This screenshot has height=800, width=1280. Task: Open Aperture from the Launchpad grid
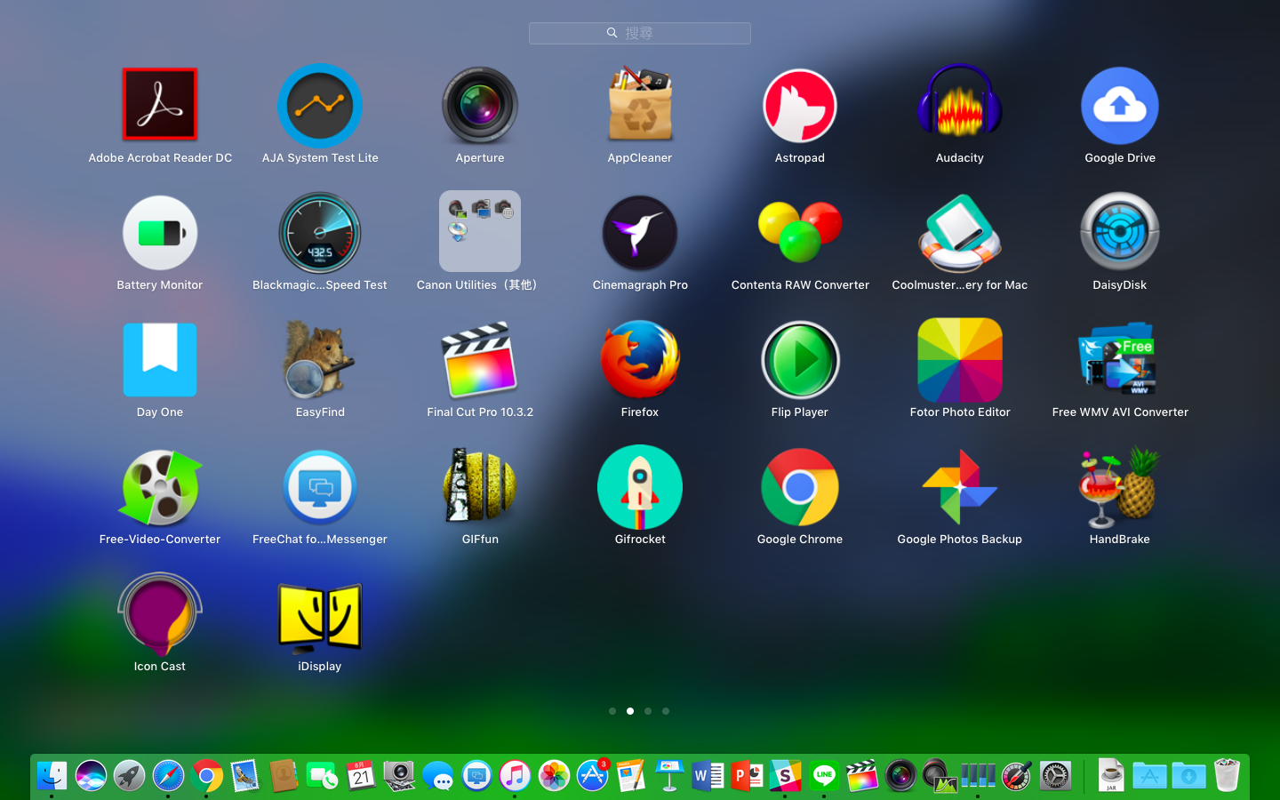pyautogui.click(x=480, y=105)
